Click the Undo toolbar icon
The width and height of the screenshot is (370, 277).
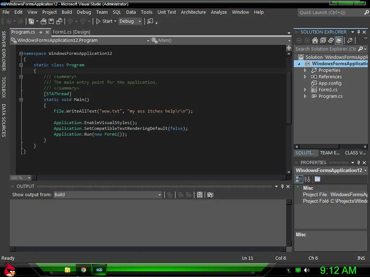point(70,21)
